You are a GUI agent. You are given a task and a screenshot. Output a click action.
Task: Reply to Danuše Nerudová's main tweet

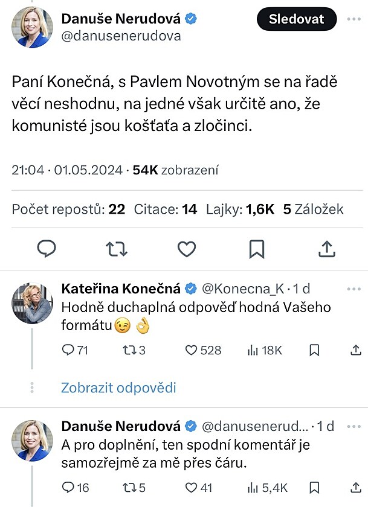click(47, 249)
